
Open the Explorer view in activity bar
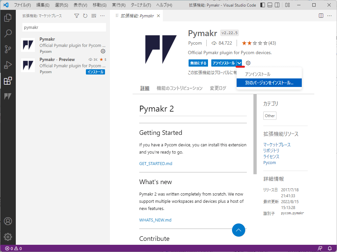(x=8, y=18)
